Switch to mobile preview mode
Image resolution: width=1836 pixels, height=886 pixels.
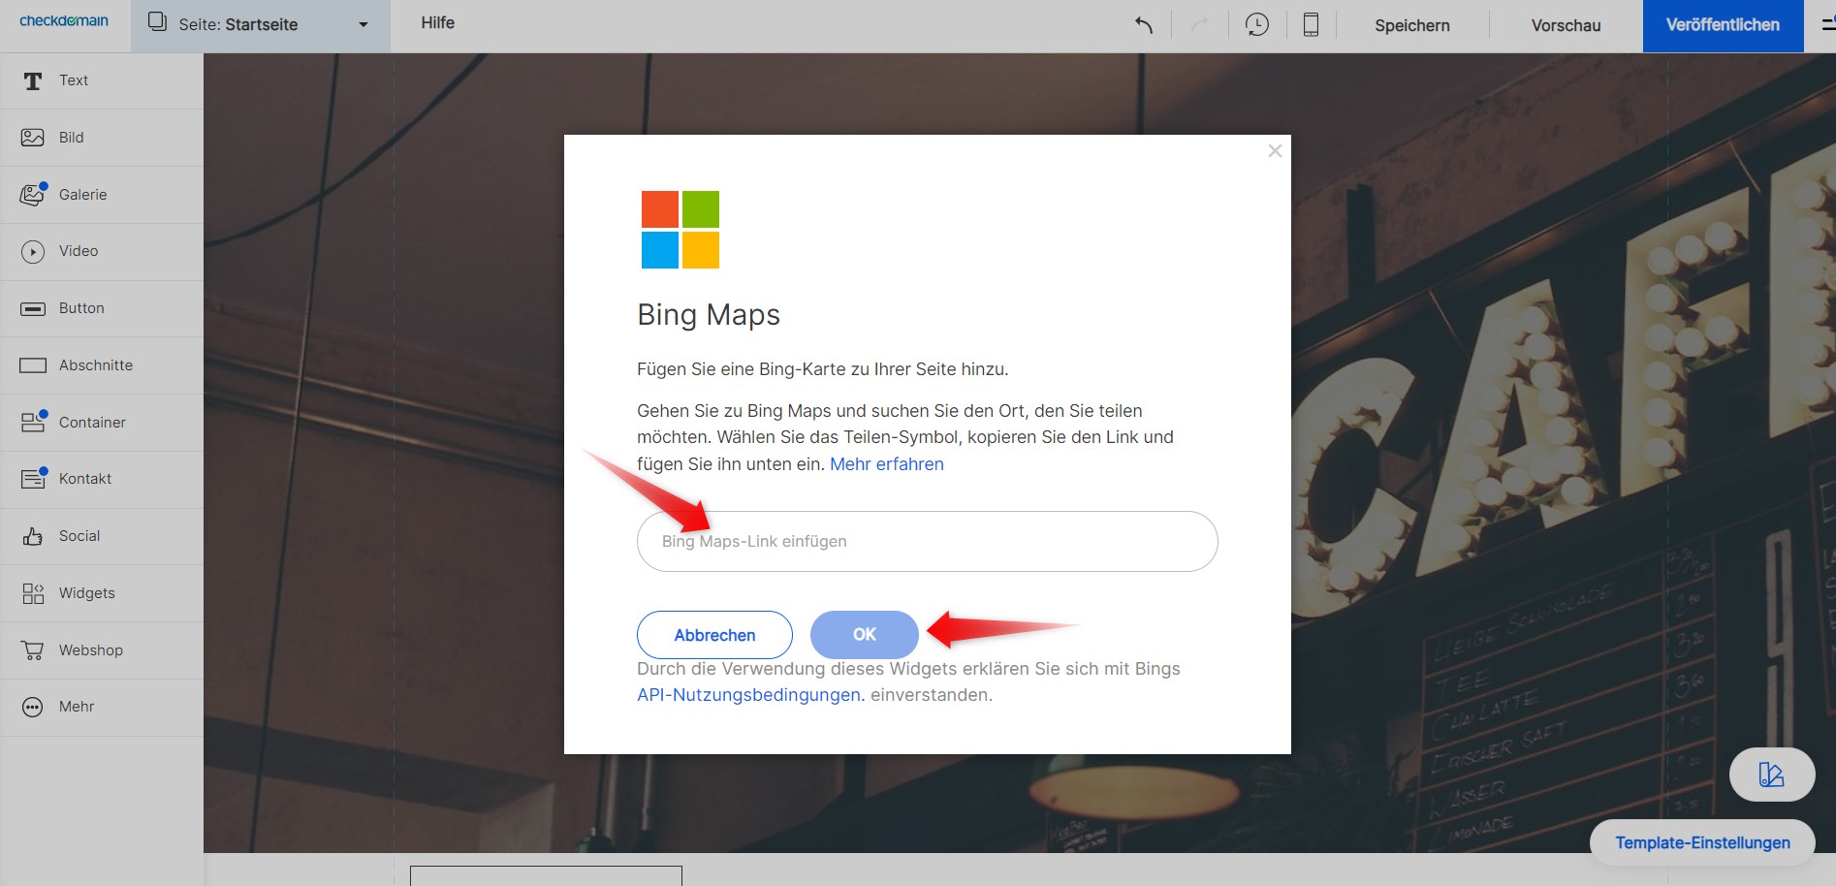click(1311, 25)
